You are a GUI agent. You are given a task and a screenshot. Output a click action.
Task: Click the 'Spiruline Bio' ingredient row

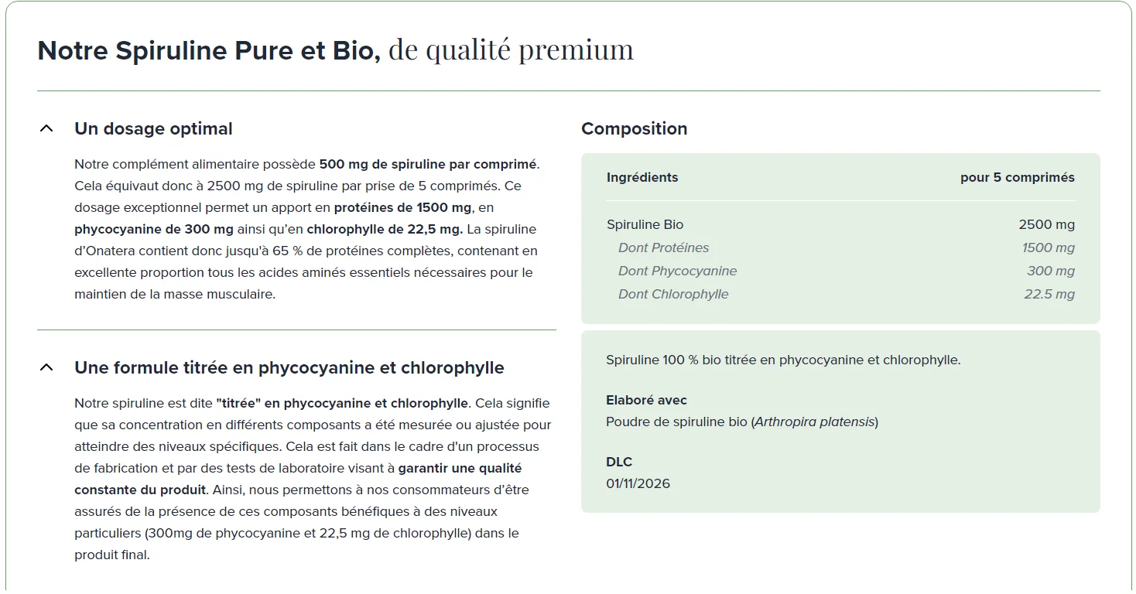coord(645,224)
